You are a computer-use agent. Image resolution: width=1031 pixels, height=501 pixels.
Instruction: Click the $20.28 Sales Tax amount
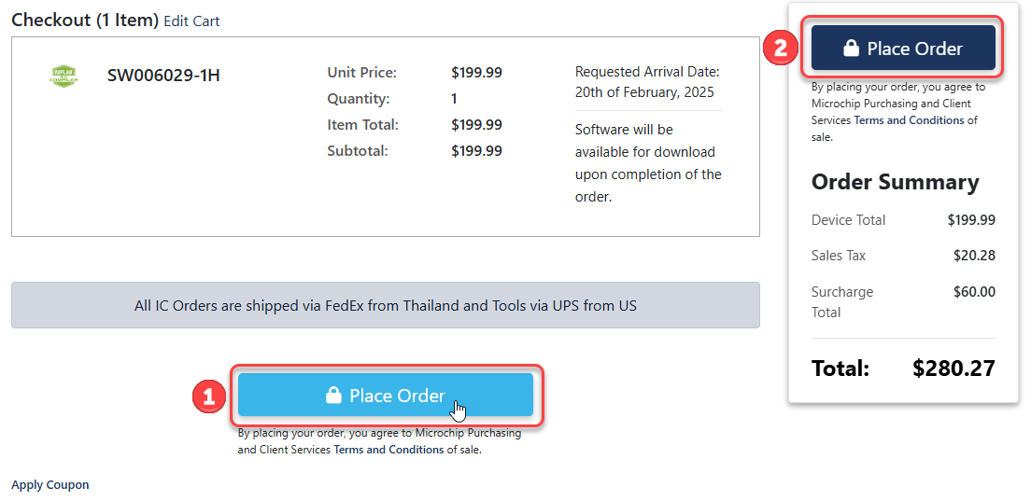(974, 256)
